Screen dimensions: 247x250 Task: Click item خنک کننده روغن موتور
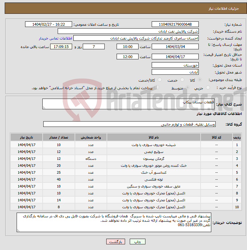[x=154, y=166]
